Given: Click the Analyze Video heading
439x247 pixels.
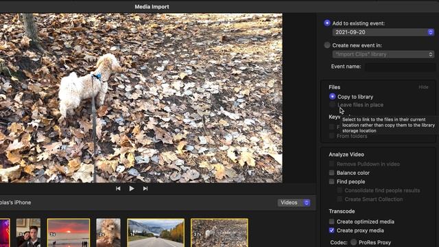Looking at the screenshot, I should pos(346,154).
